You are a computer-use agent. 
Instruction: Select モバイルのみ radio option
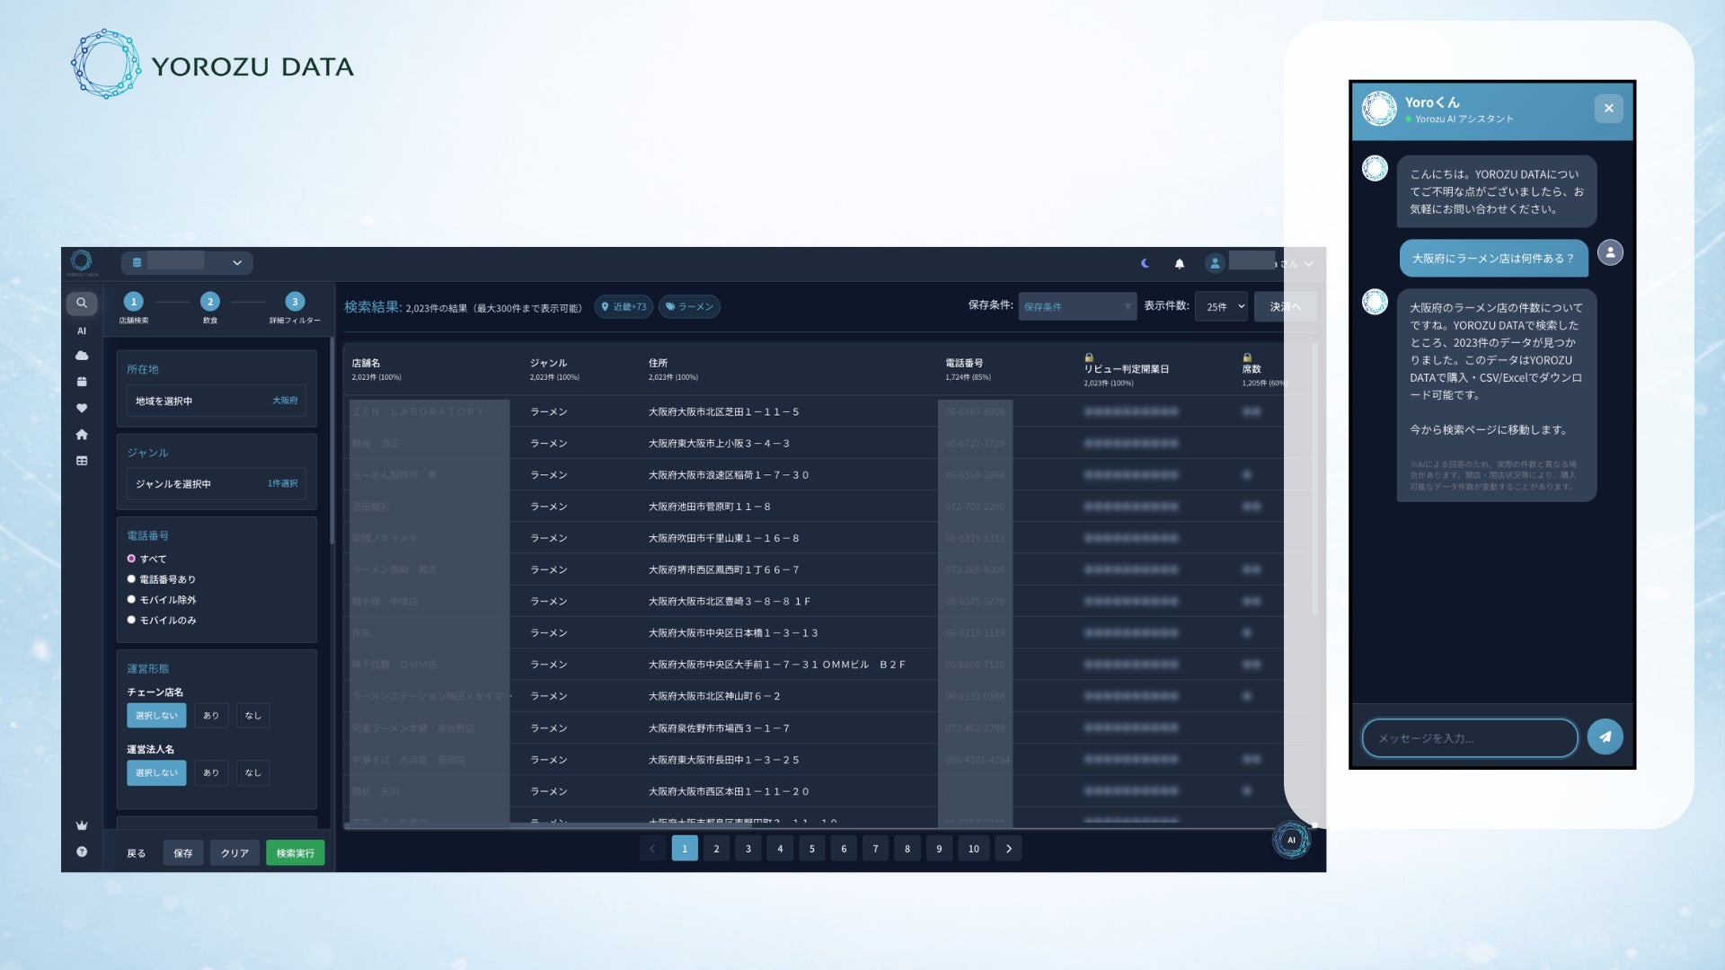click(x=131, y=621)
